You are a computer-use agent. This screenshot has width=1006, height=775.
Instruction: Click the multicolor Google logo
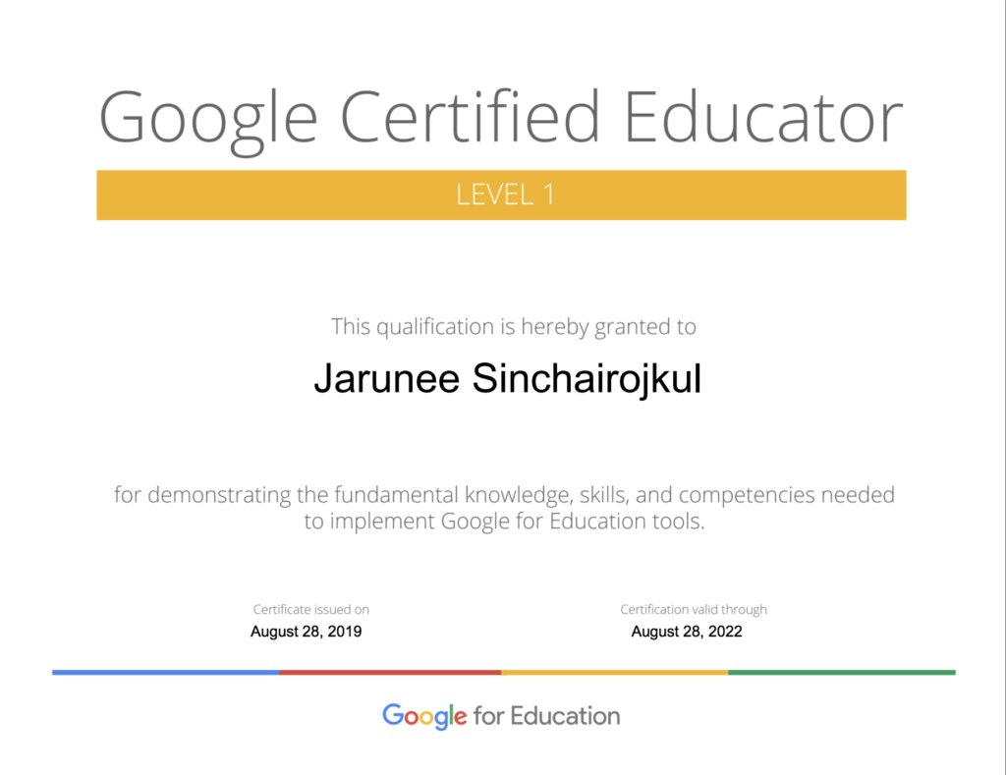[424, 717]
